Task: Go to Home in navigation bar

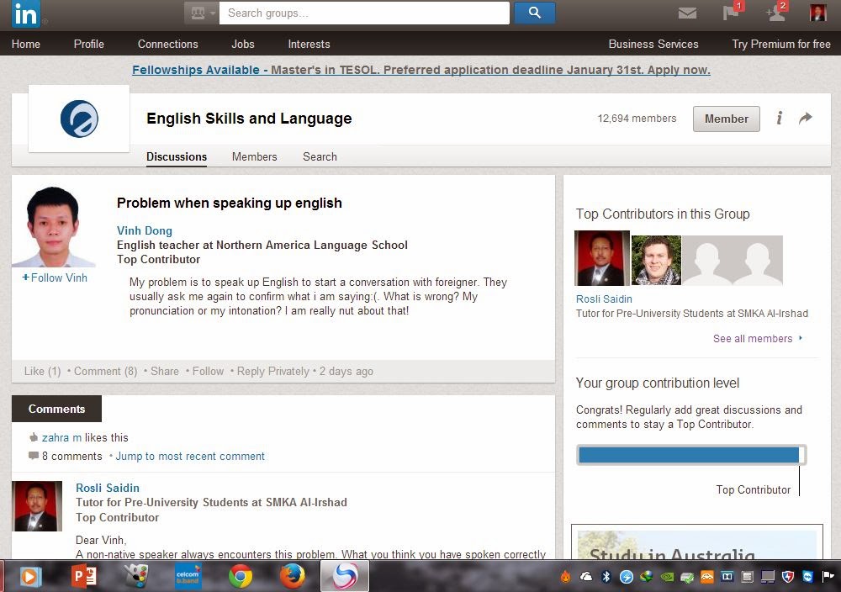Action: pyautogui.click(x=26, y=44)
